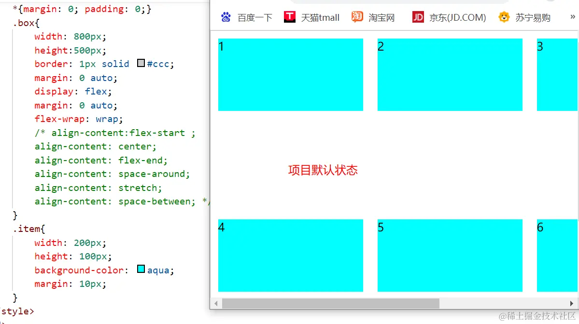Click the horizontal scrollbar thumb in browser

pyautogui.click(x=330, y=303)
